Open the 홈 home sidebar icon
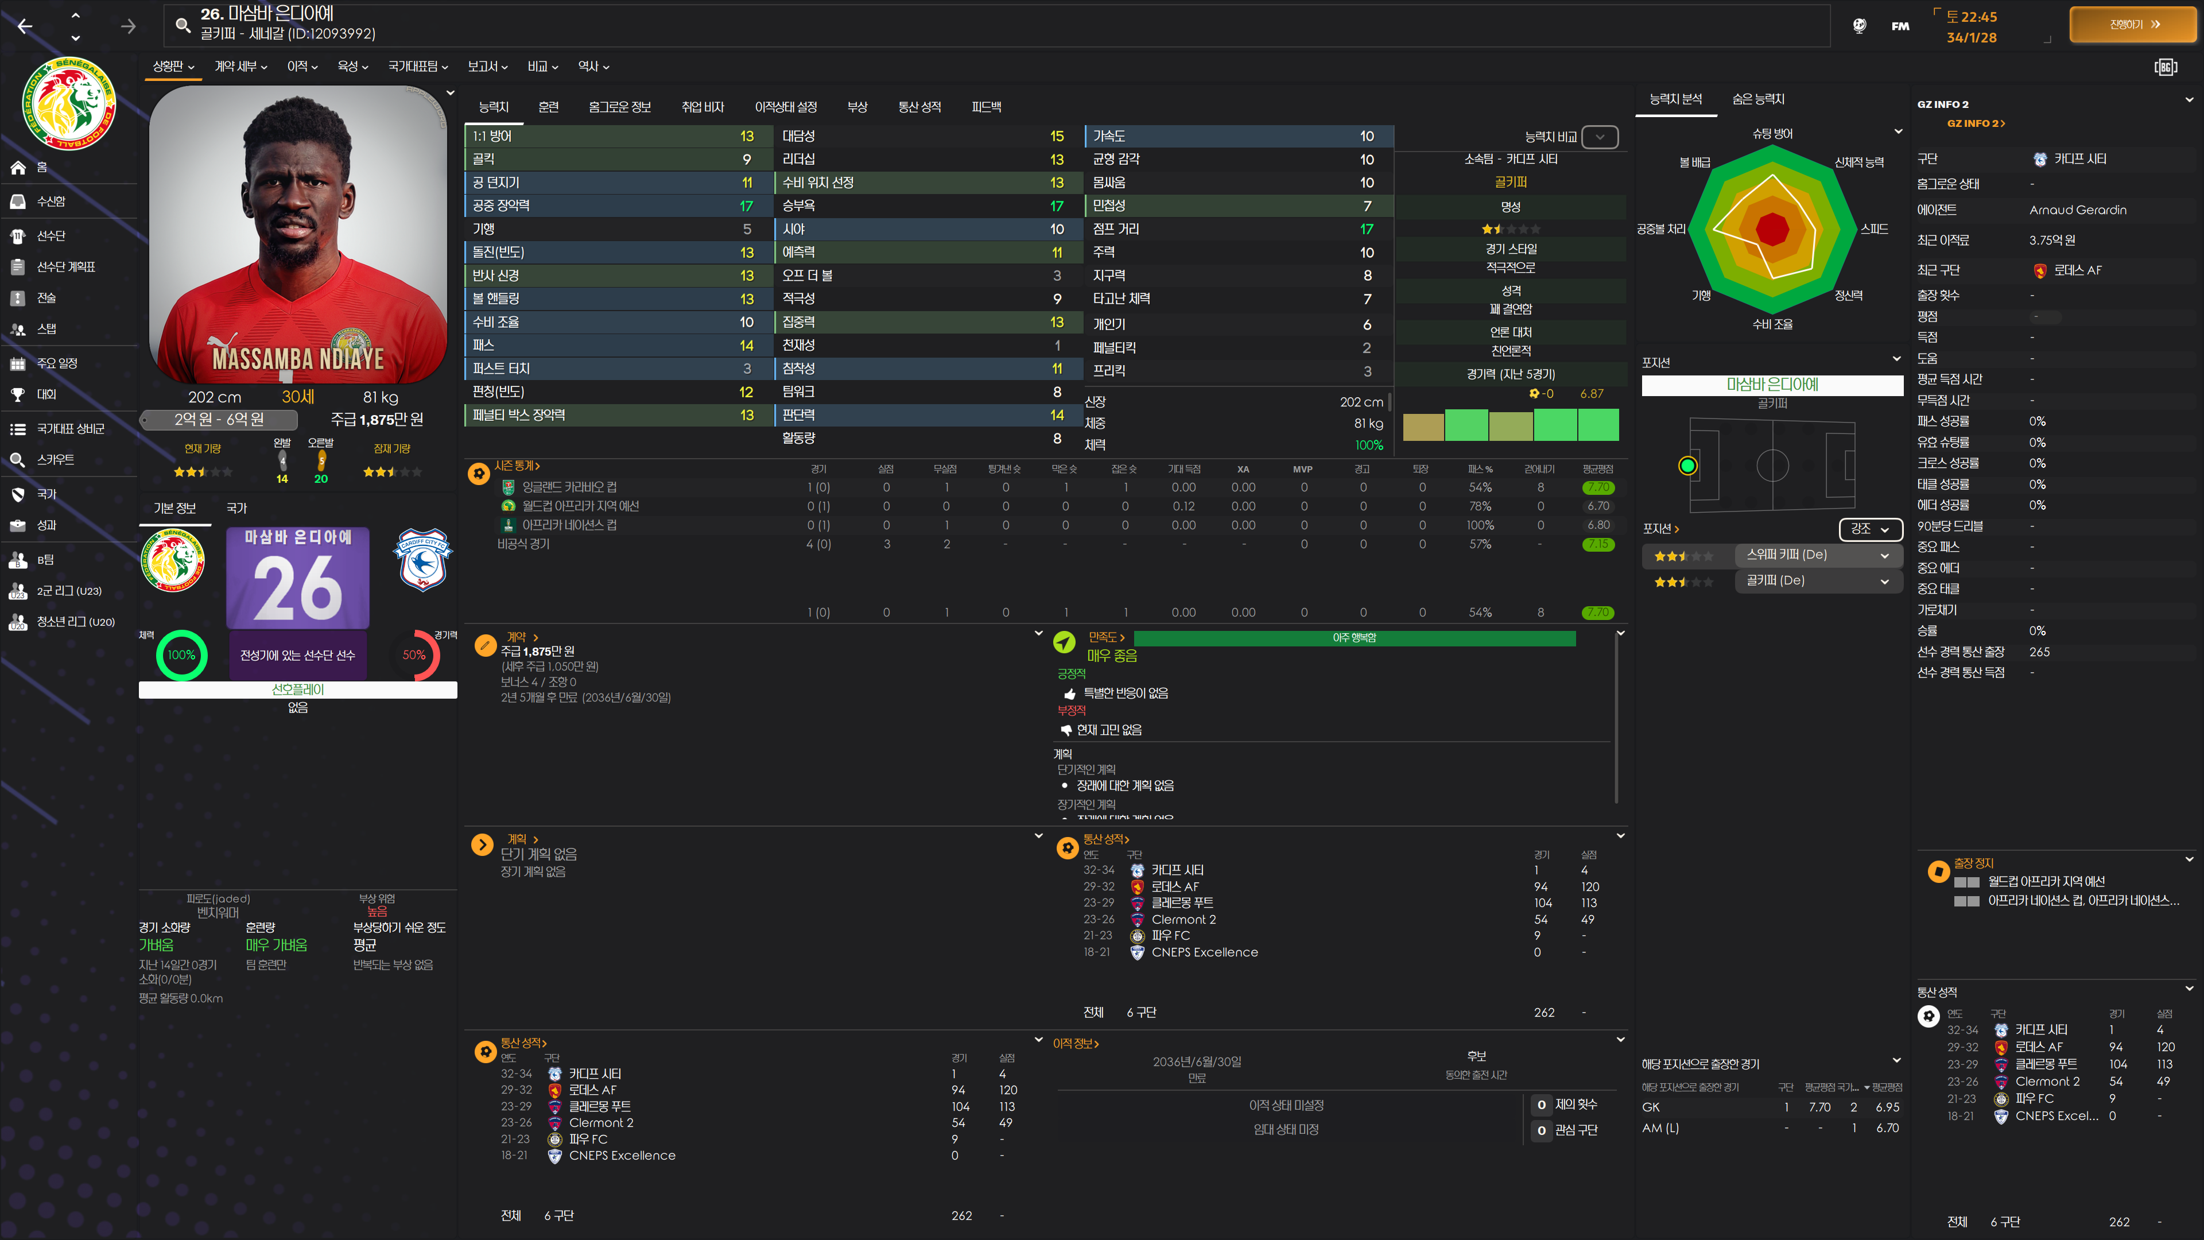 coord(18,168)
